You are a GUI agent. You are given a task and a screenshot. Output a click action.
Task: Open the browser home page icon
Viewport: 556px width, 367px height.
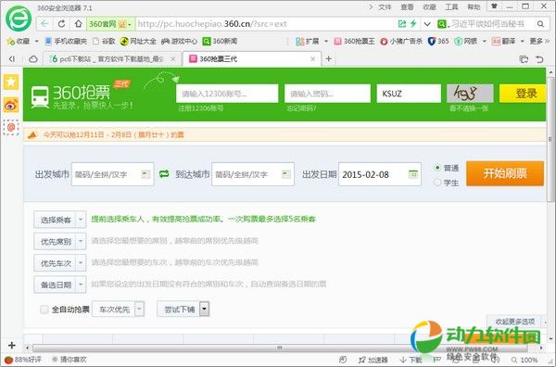(x=78, y=24)
